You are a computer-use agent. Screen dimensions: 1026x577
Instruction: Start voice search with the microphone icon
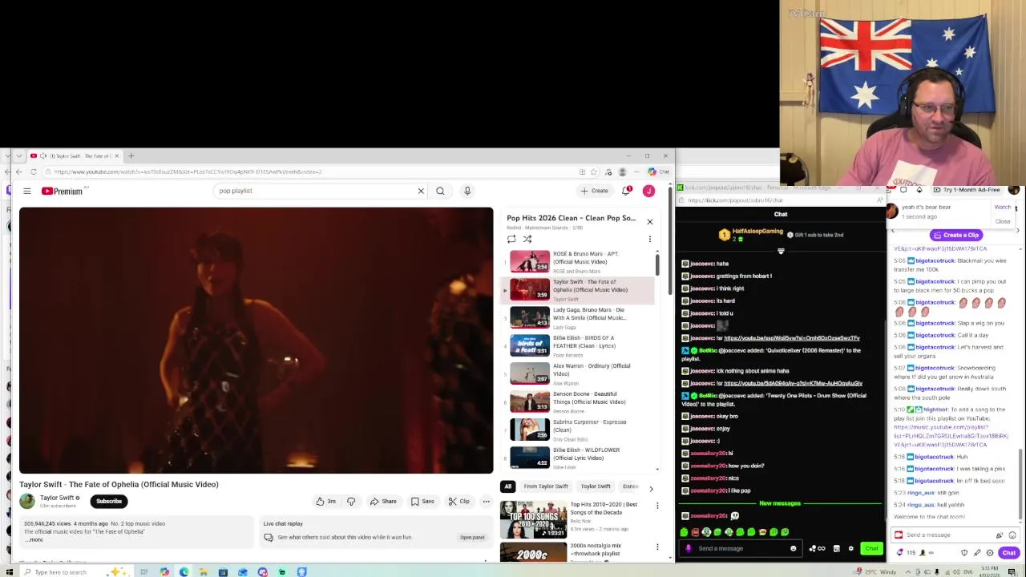(467, 191)
